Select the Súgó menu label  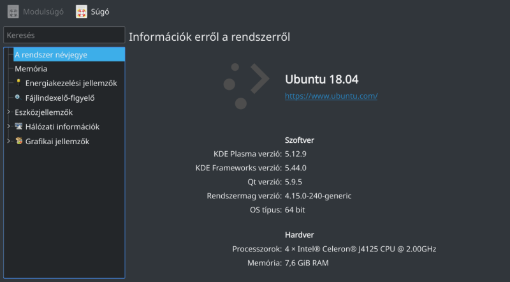tap(100, 12)
